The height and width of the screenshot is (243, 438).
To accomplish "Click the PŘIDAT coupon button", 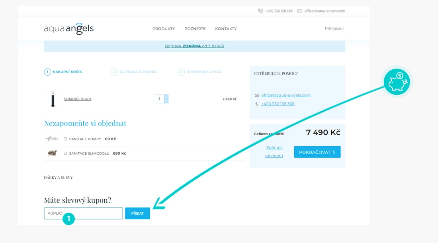I will [x=137, y=214].
